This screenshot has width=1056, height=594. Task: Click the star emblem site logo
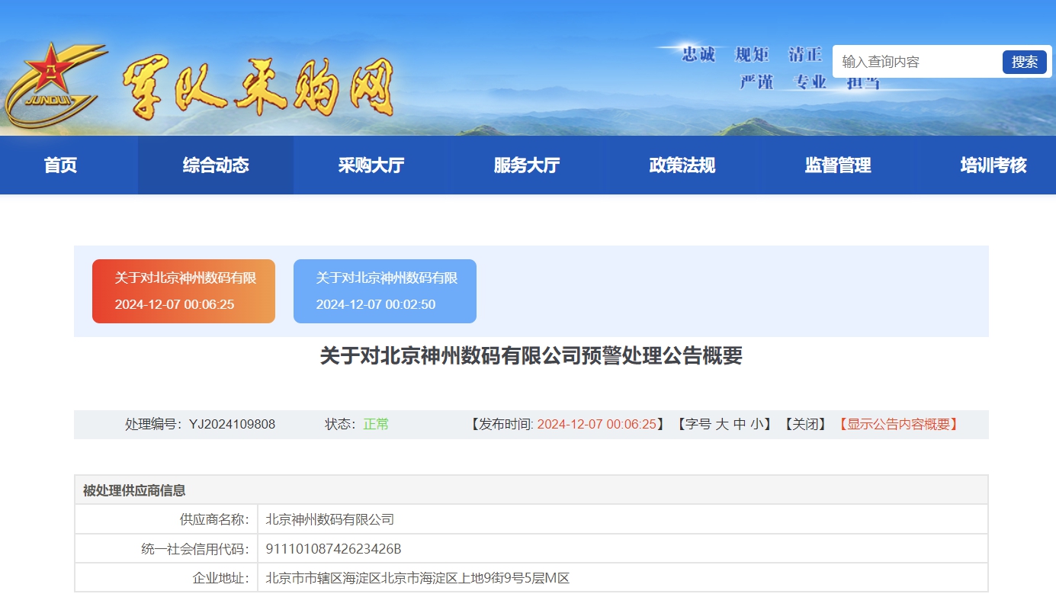click(53, 85)
